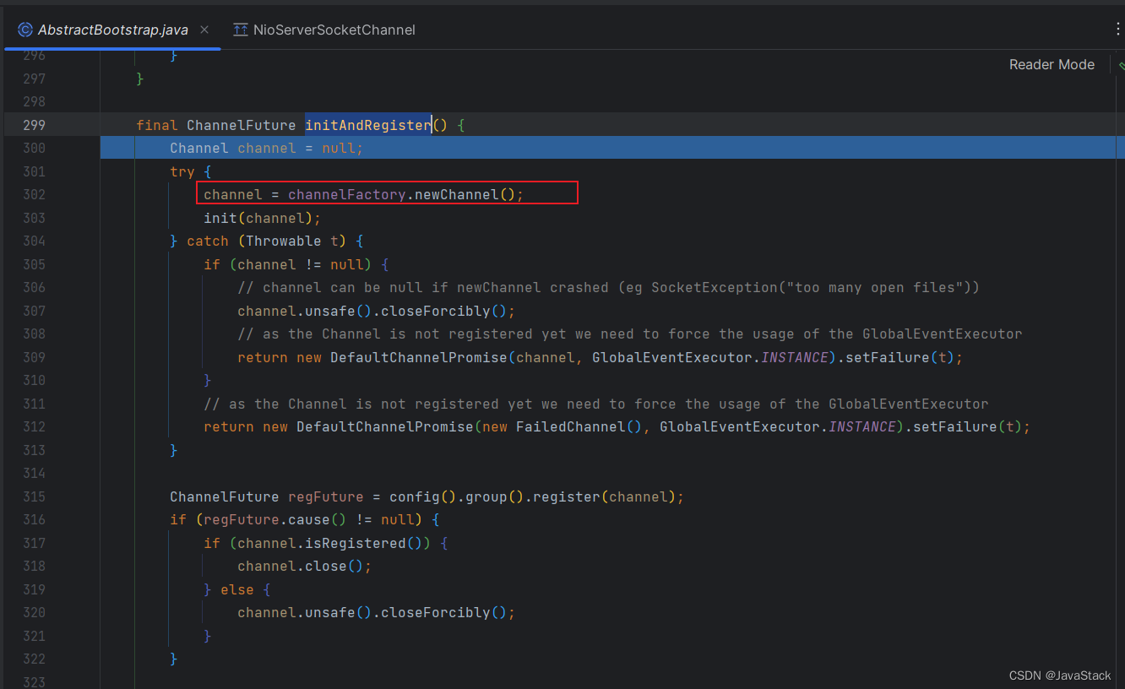
Task: Click DefaultChannelPromise on line 309
Action: pyautogui.click(x=419, y=357)
